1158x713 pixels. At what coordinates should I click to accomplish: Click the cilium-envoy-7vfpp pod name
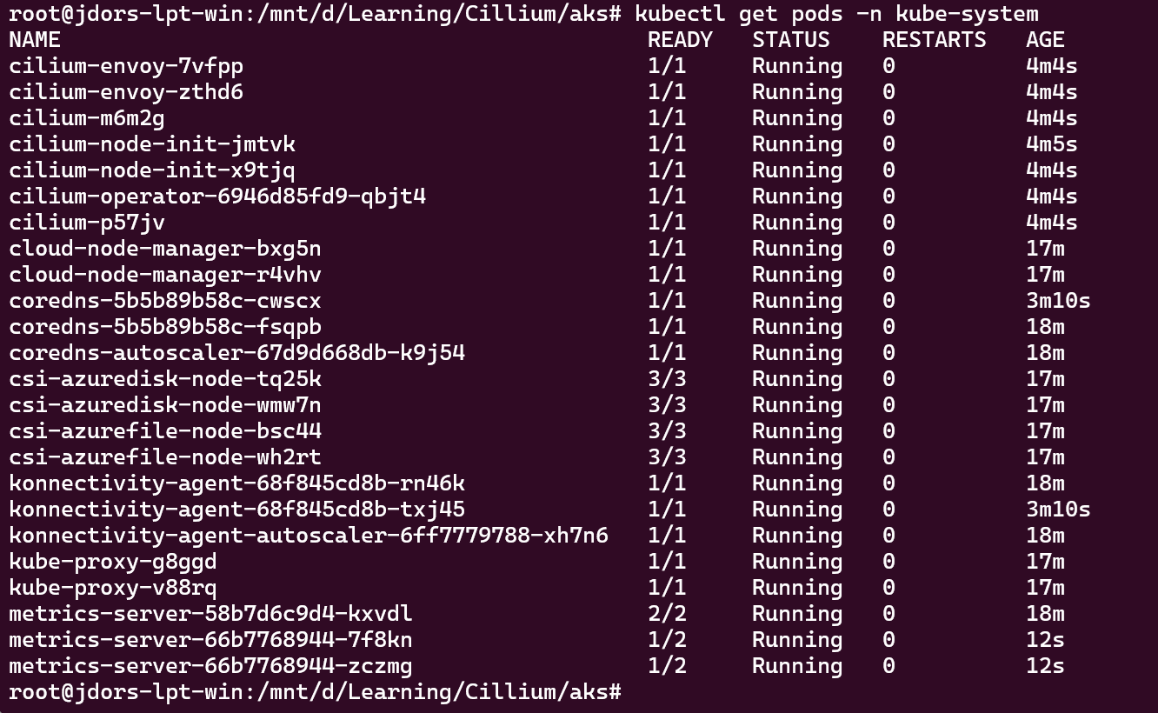[x=126, y=66]
